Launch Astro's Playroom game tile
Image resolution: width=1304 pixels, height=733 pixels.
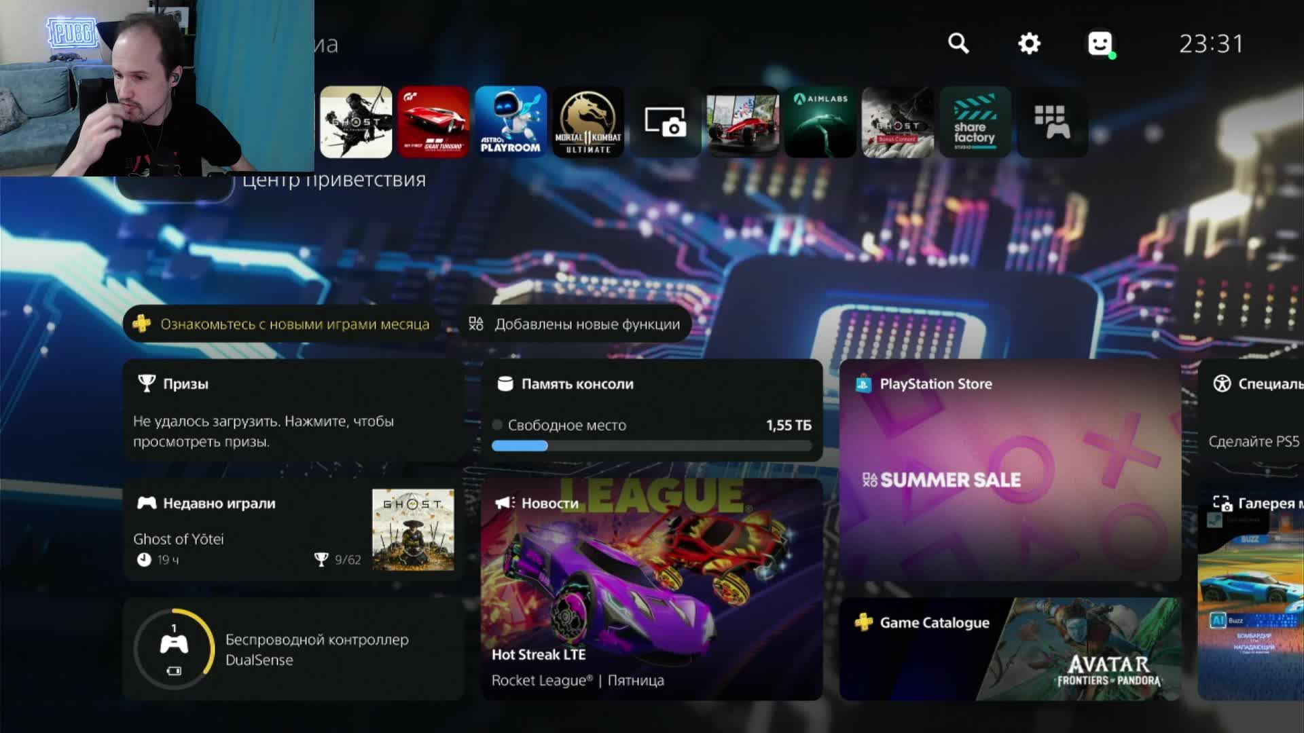click(511, 122)
